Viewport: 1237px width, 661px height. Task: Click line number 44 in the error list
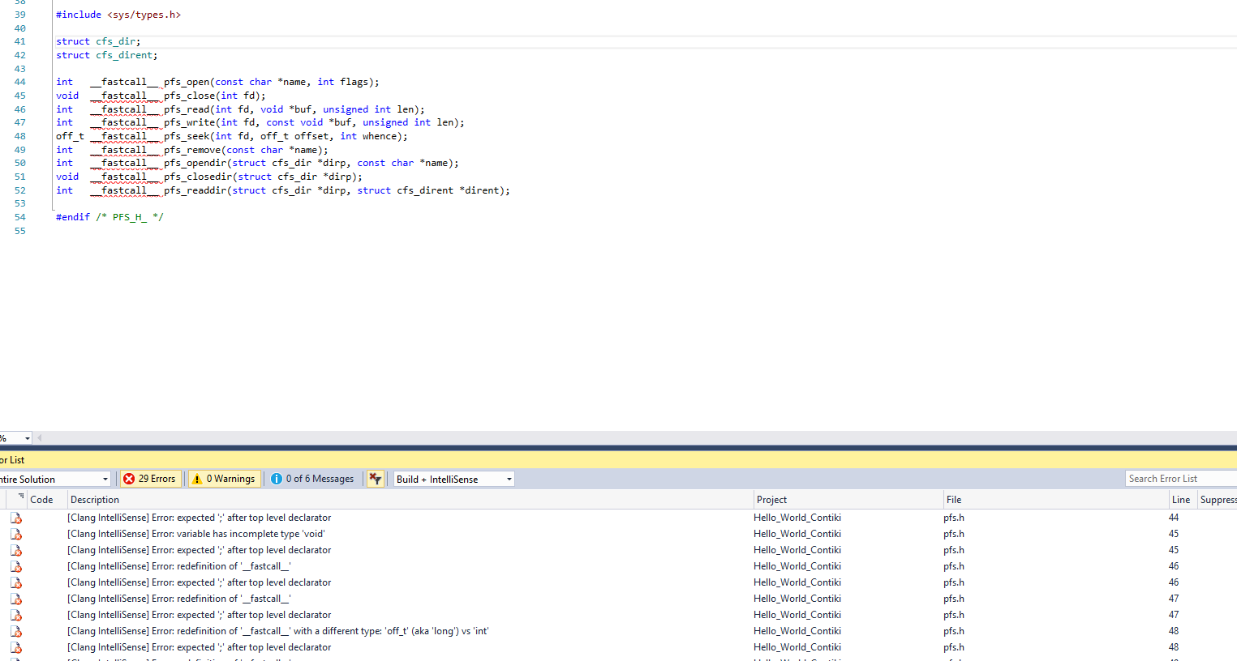click(1173, 518)
